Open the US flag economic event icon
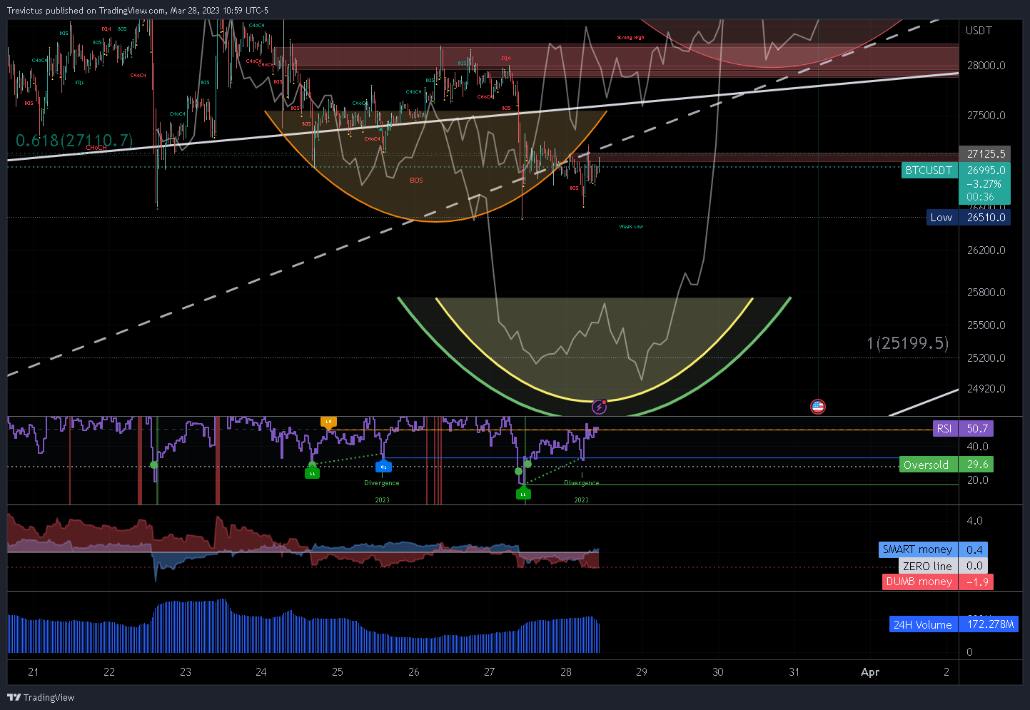This screenshot has height=710, width=1030. tap(818, 407)
